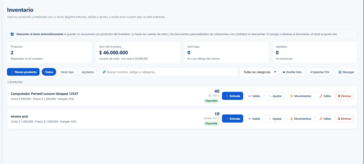The height and width of the screenshot is (164, 364).
Task: Register Entrada for nevera acer
Action: pos(232,119)
